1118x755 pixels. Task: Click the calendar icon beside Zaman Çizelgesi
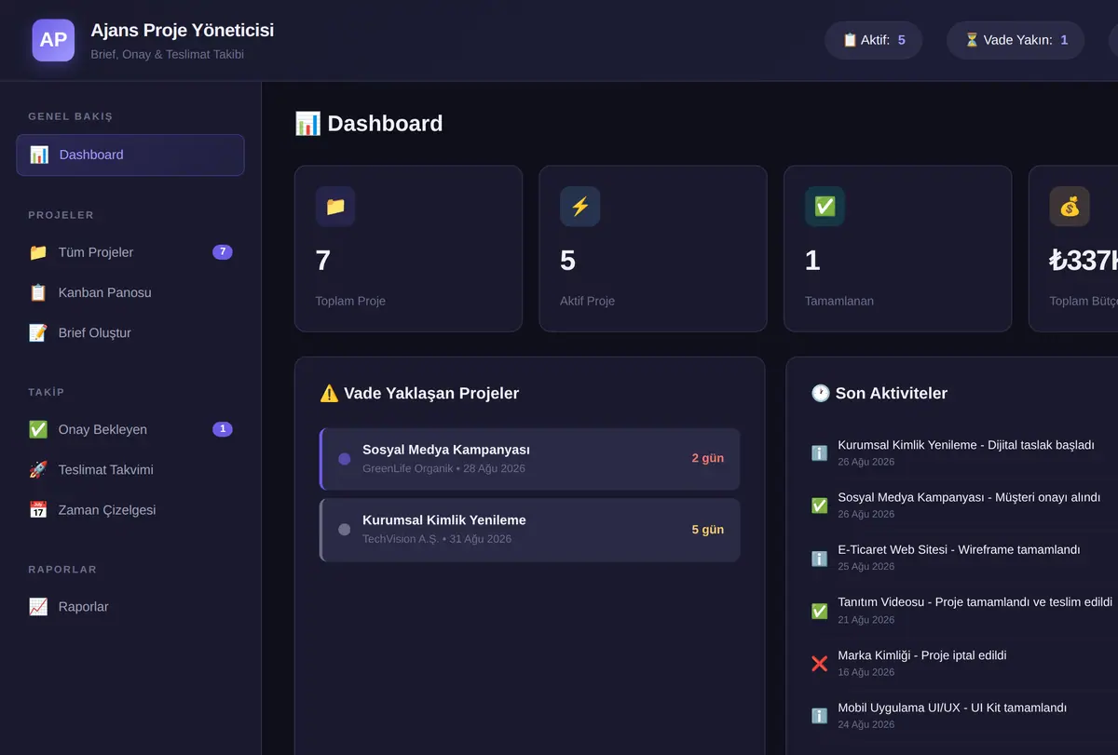(38, 509)
